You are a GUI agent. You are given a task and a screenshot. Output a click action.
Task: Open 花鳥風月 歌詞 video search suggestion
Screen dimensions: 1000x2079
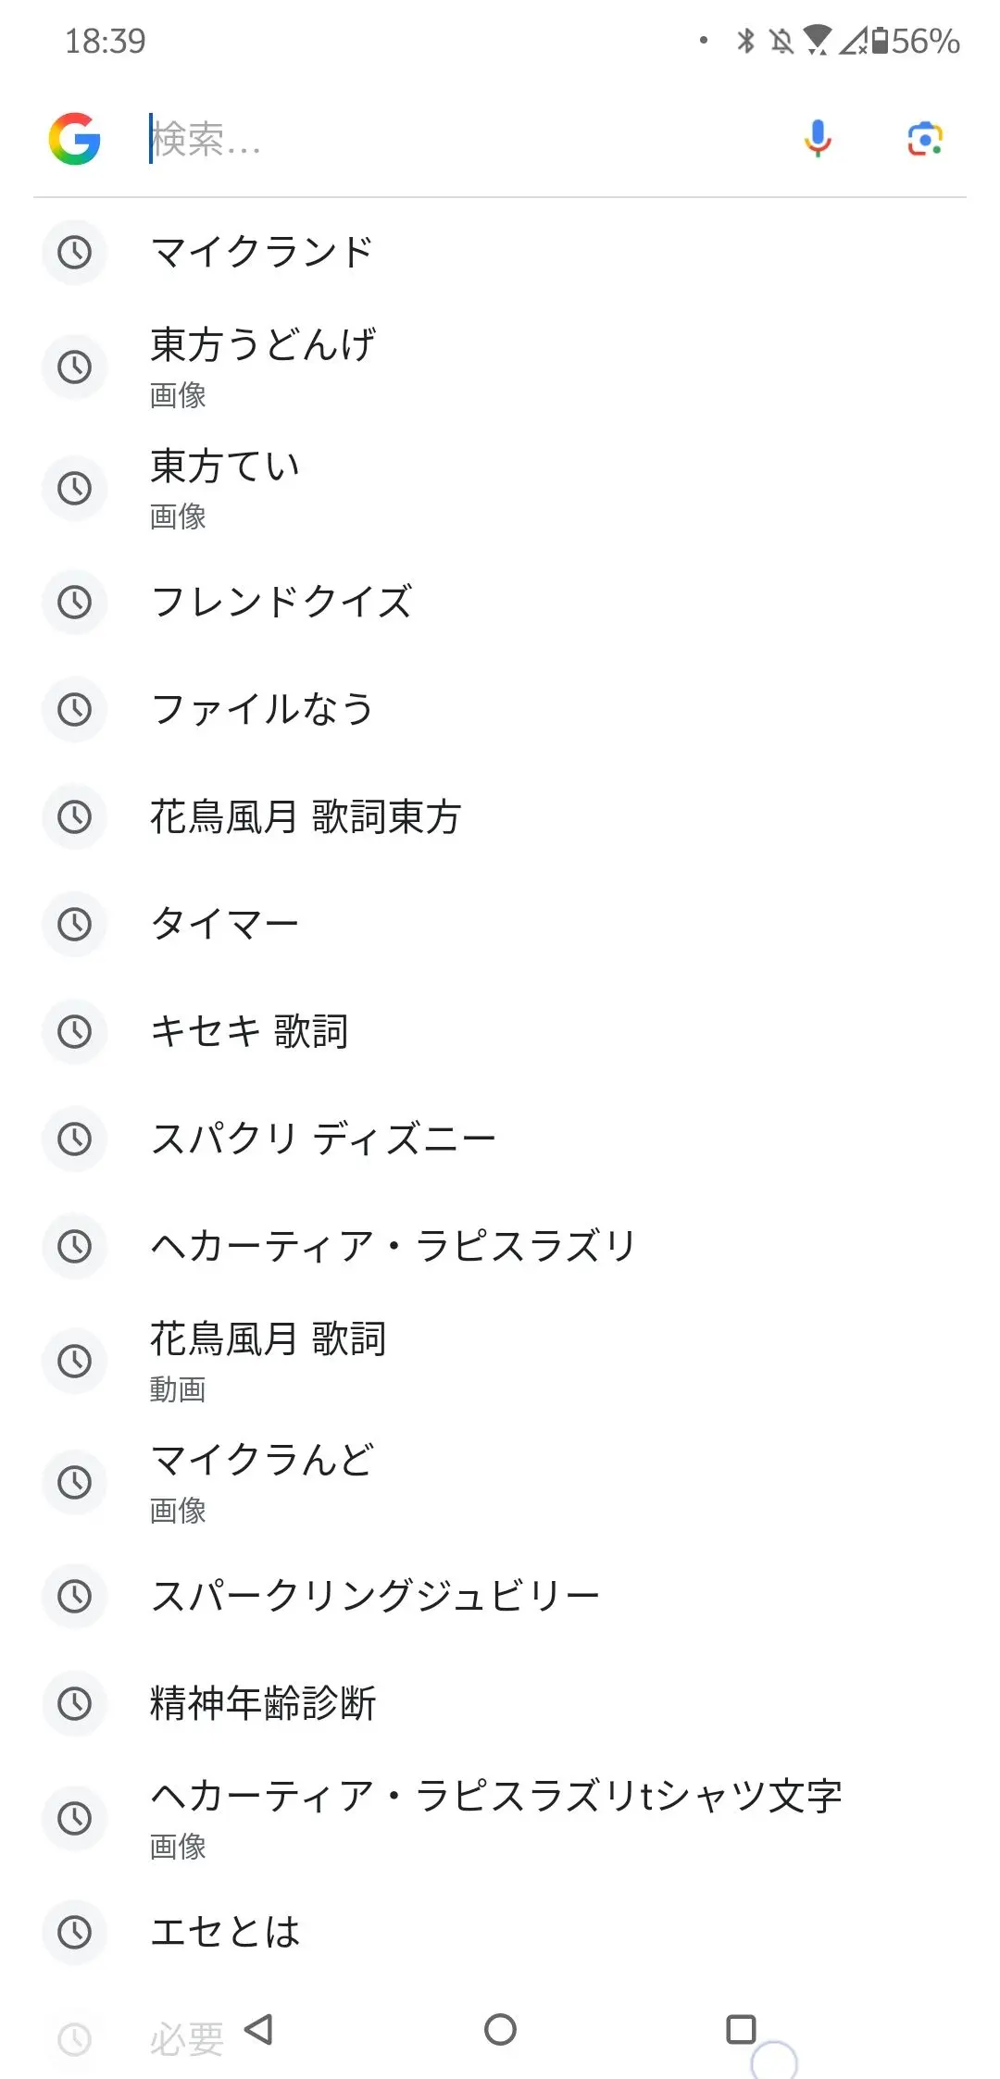(x=500, y=1361)
